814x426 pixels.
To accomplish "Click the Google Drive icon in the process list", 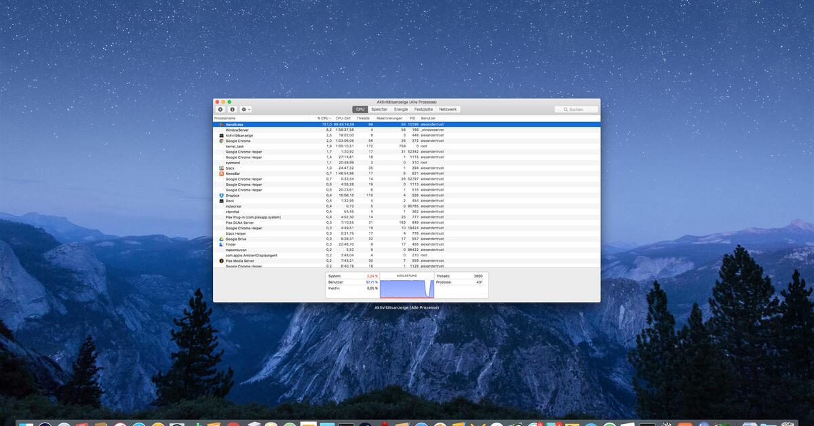I will pos(221,239).
